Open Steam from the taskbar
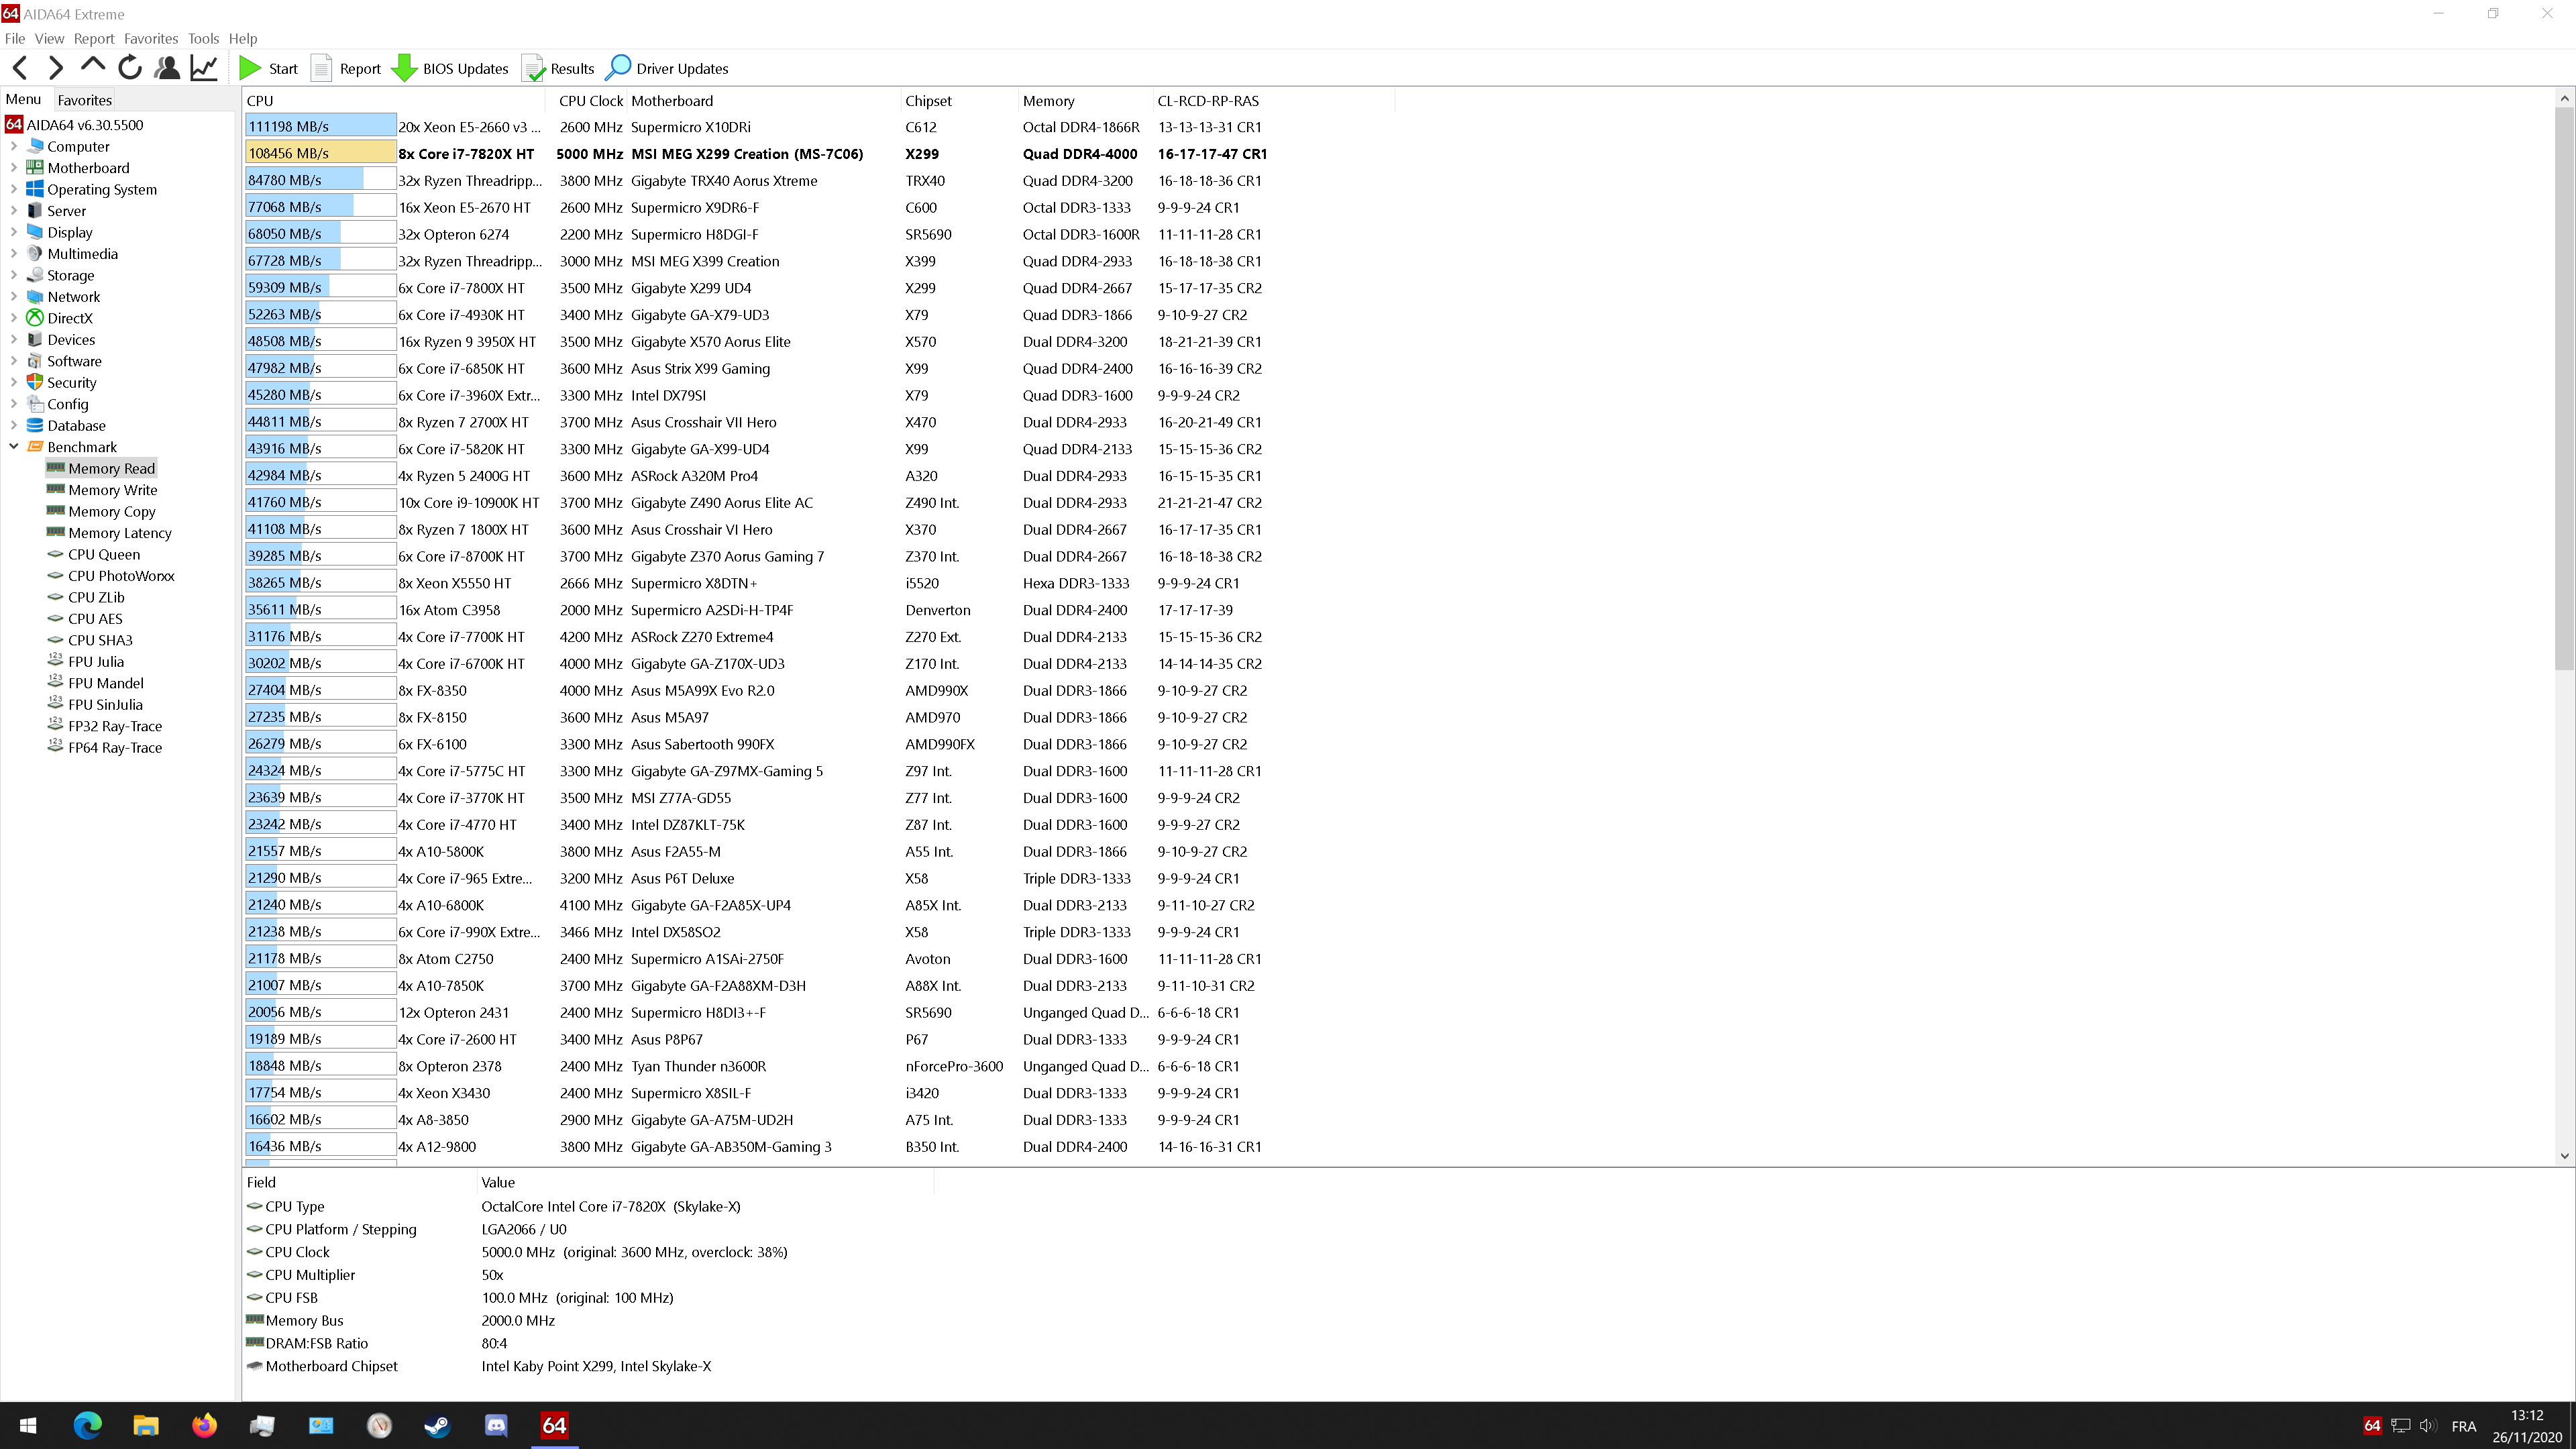 [437, 1425]
